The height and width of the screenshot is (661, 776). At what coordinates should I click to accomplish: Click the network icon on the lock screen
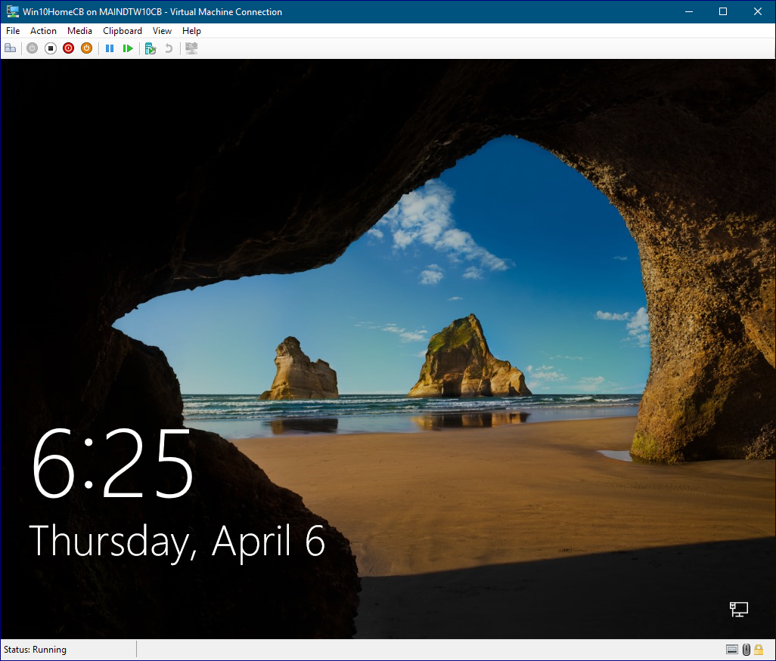(x=738, y=609)
